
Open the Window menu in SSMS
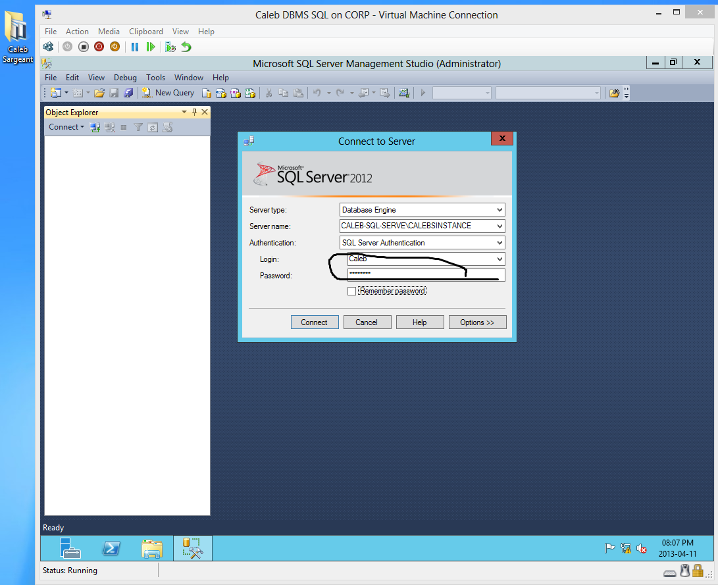tap(189, 78)
